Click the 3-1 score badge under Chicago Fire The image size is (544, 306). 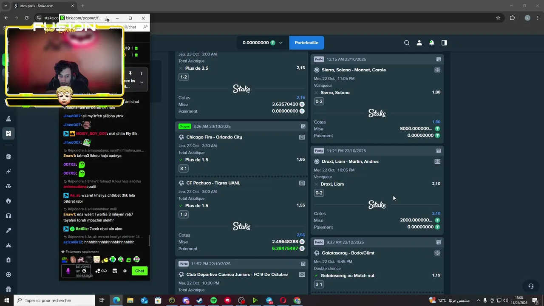click(183, 168)
